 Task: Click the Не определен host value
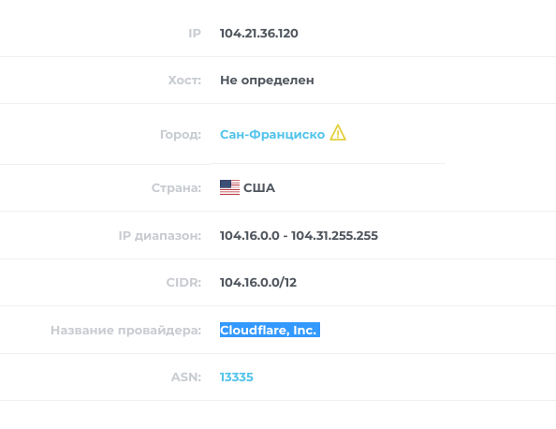click(x=267, y=81)
